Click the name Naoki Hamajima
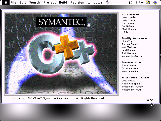The height and width of the screenshot is (121, 161). click(131, 84)
